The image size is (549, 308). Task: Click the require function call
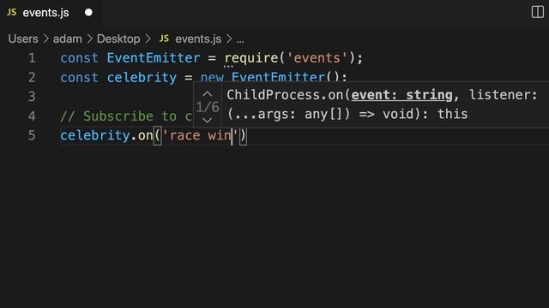(251, 58)
